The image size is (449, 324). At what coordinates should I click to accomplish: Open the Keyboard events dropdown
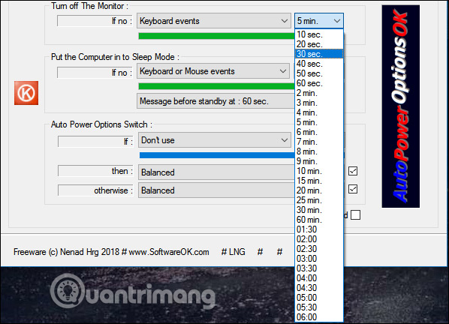click(x=214, y=21)
